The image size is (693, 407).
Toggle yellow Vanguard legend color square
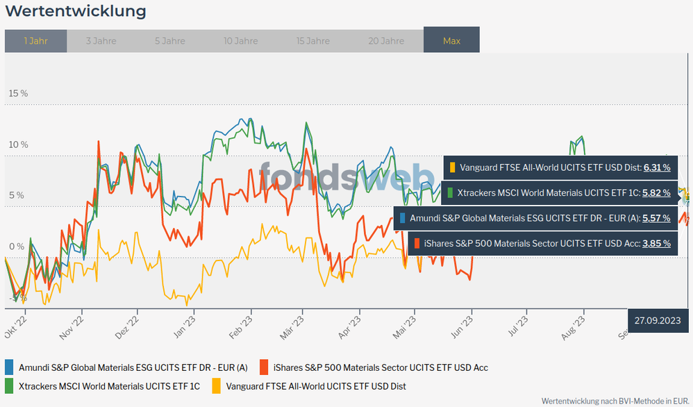tap(217, 385)
